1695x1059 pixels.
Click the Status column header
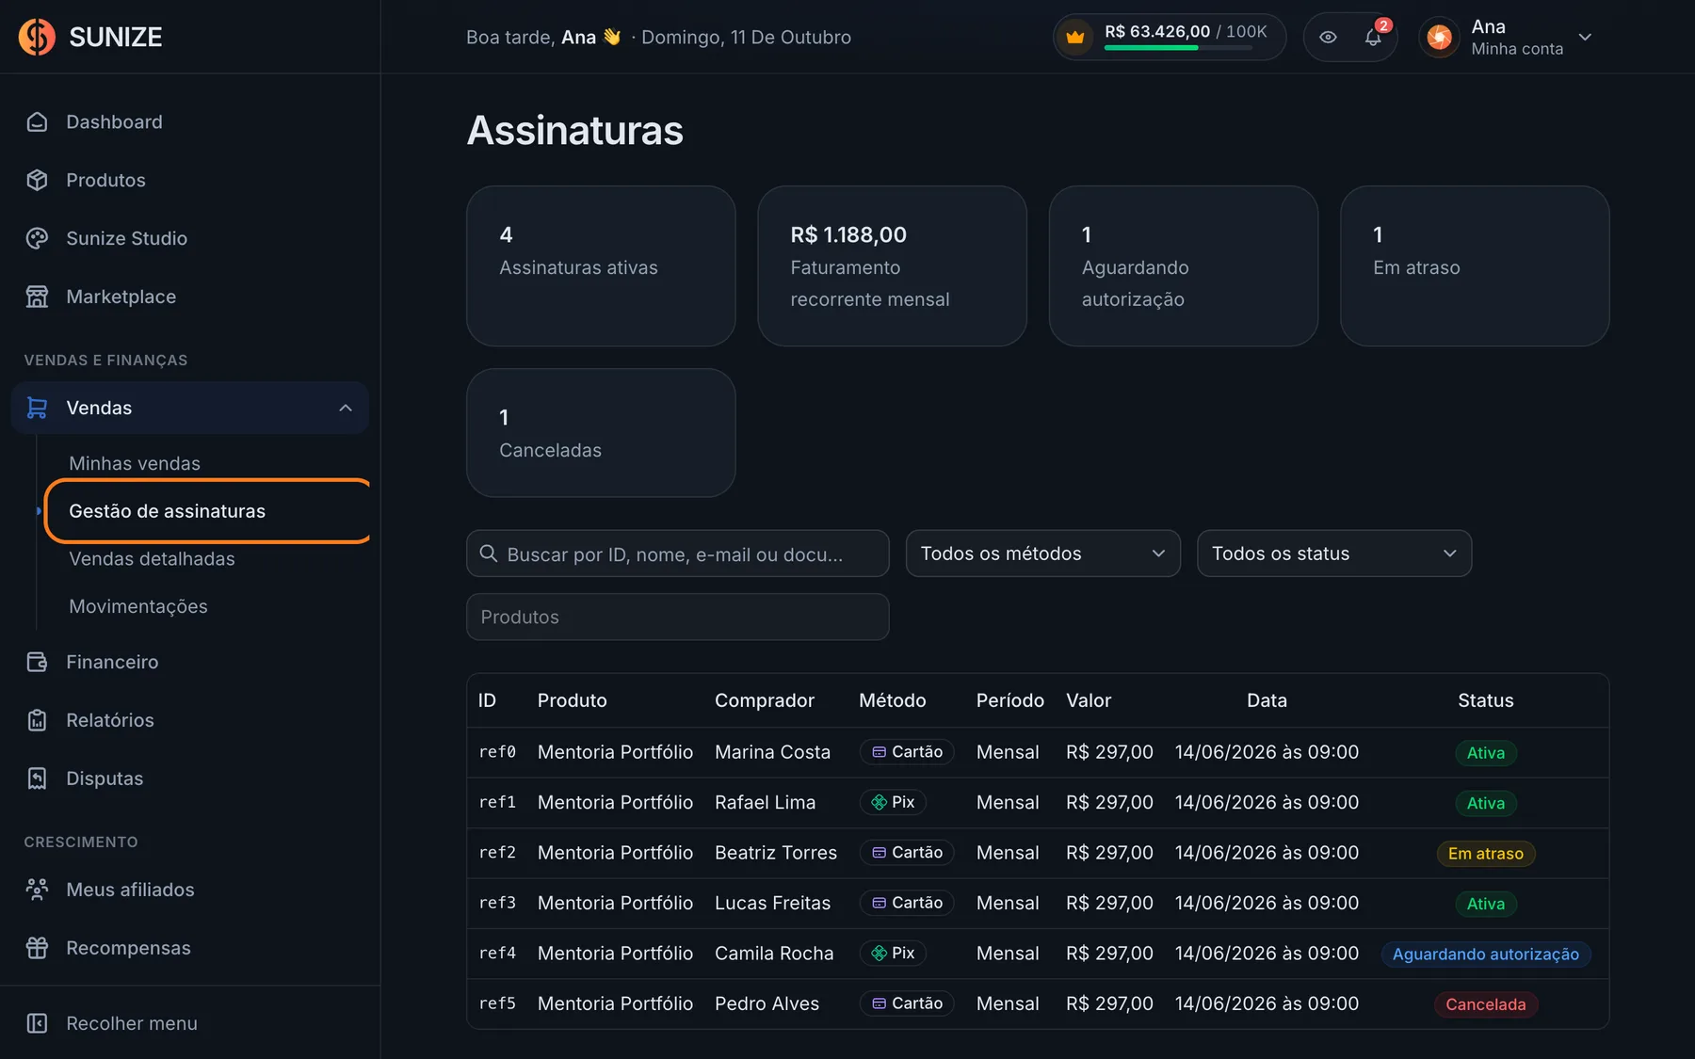(1486, 700)
